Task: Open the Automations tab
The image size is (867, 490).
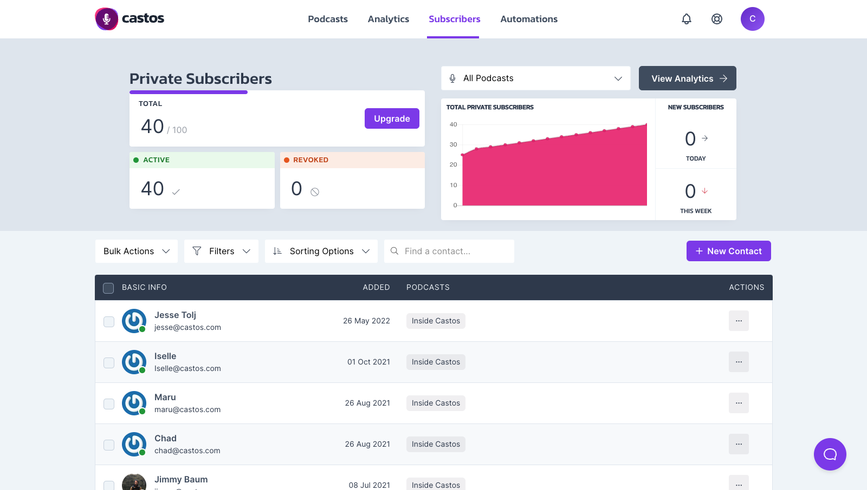Action: pyautogui.click(x=529, y=19)
